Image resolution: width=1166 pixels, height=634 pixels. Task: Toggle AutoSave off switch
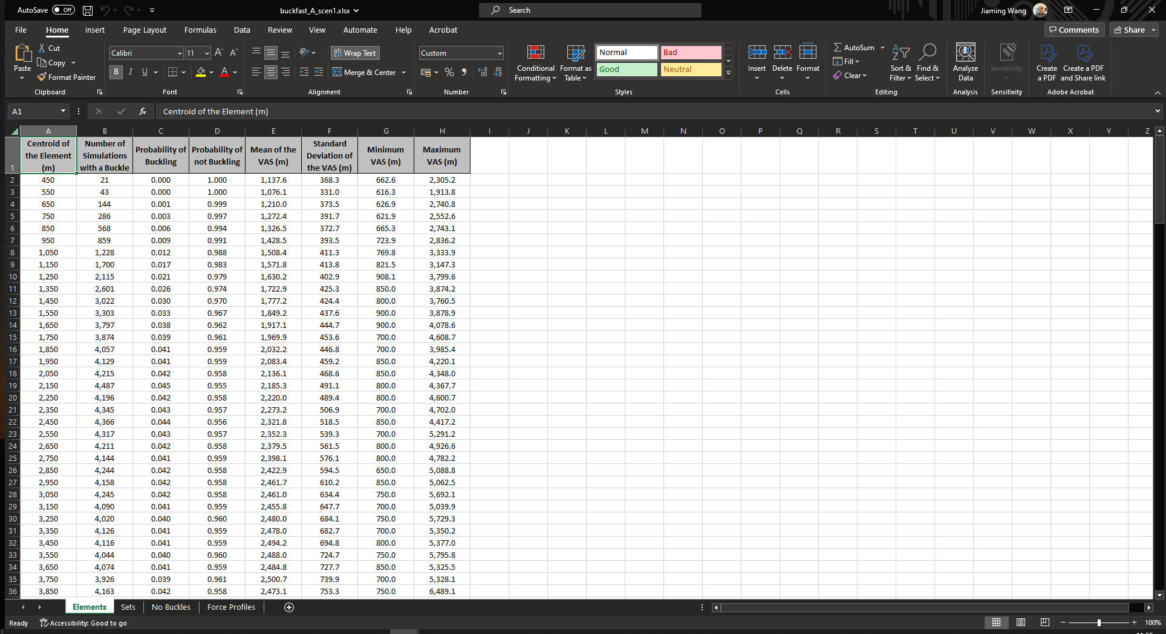[64, 10]
